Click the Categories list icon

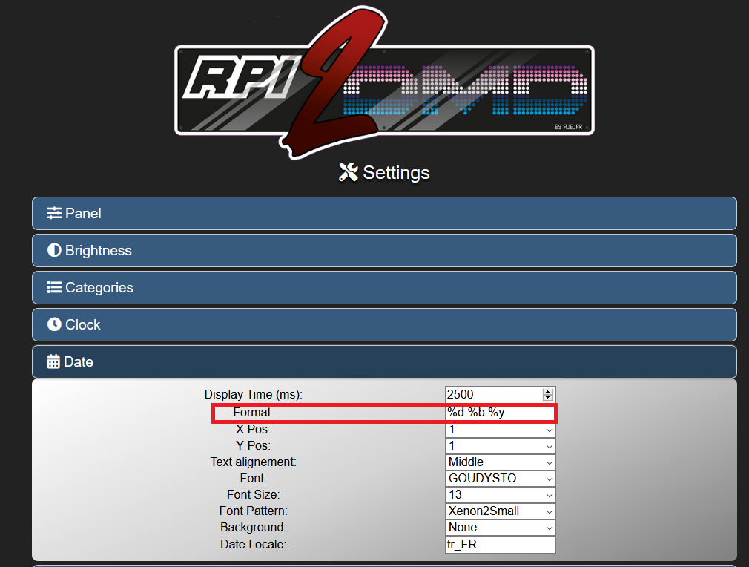coord(54,287)
